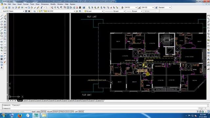Switch to the Layout1 tab
Image resolution: width=210 pixels, height=118 pixels.
(26, 101)
